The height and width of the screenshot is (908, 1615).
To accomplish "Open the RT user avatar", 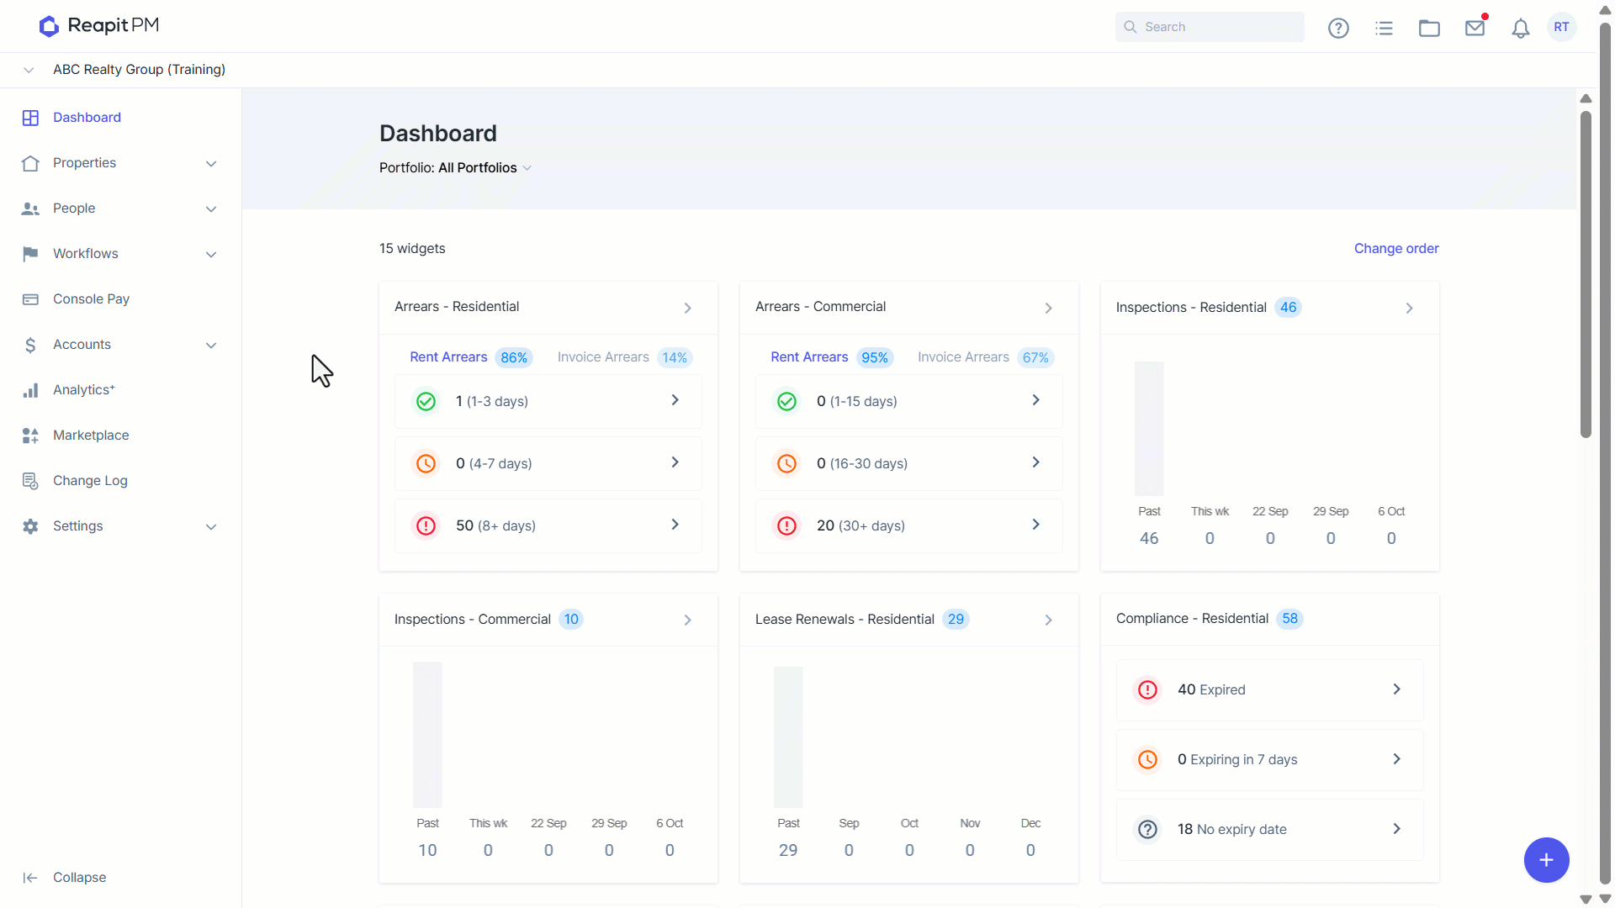I will 1561,27.
